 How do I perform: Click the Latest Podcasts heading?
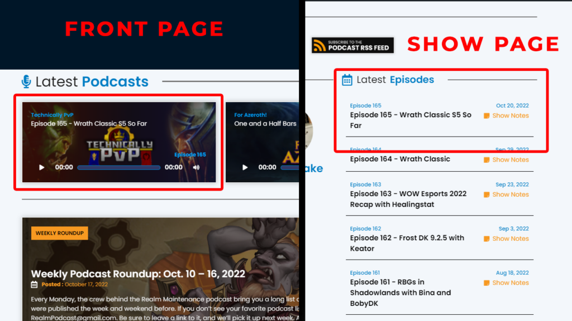92,81
